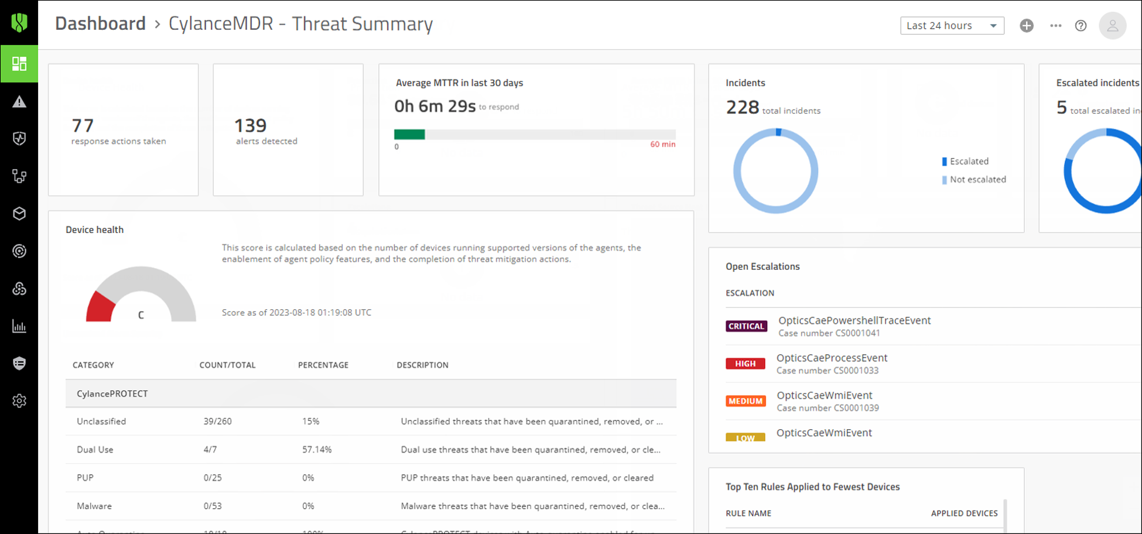Image resolution: width=1142 pixels, height=534 pixels.
Task: Click the MEDIUM severity badge
Action: [746, 401]
